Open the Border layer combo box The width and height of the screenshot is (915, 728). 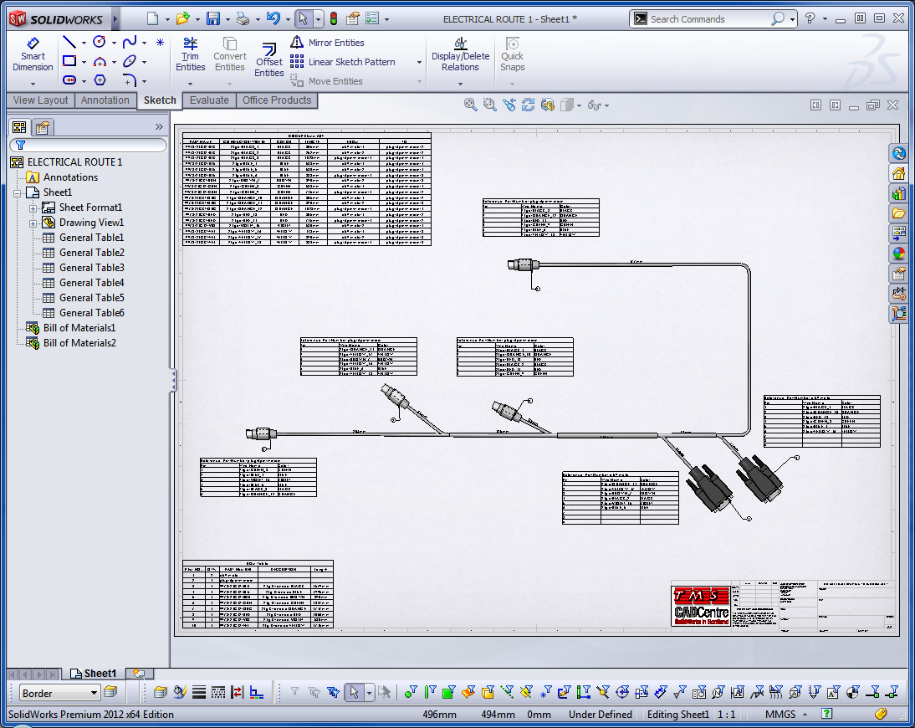click(x=59, y=693)
